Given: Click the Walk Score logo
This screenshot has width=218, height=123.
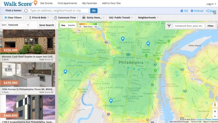Looking at the screenshot, I should (x=21, y=3).
